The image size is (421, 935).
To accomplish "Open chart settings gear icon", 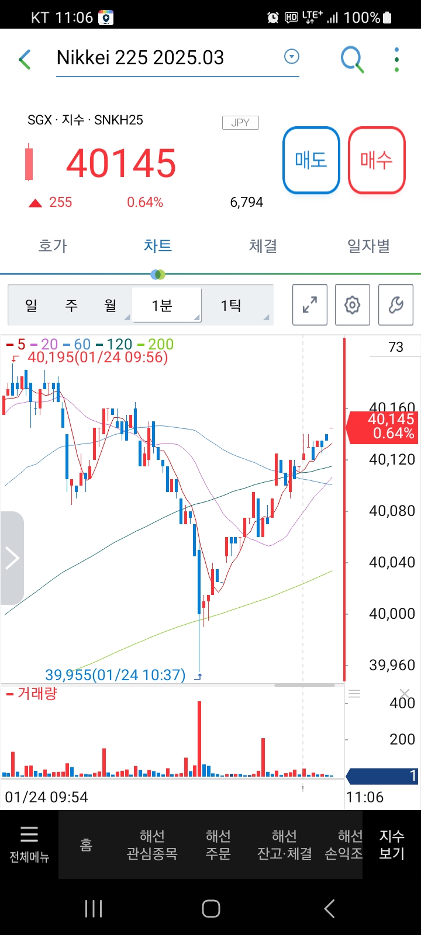I will coord(352,304).
